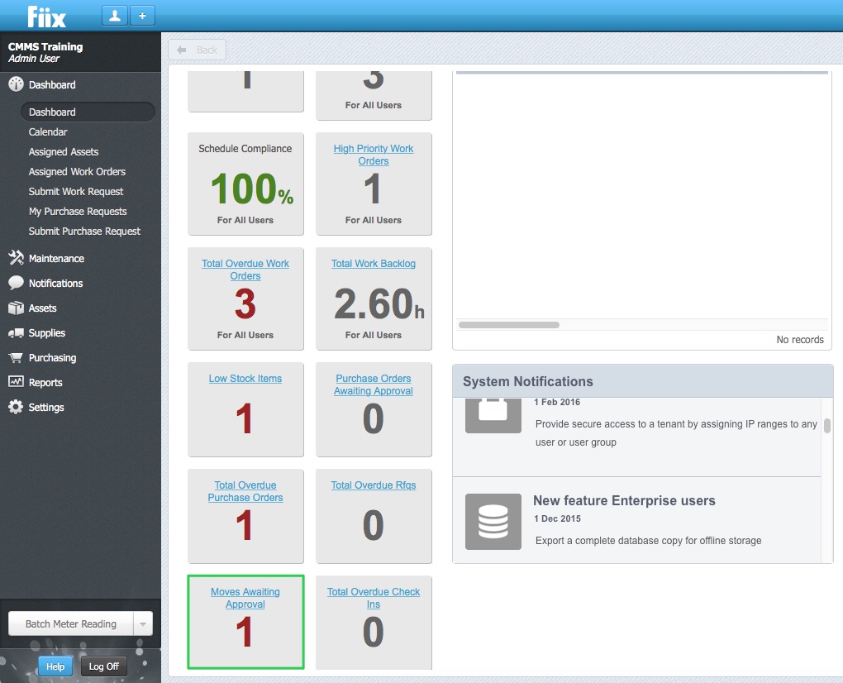Viewport: 843px width, 683px height.
Task: Click the System Notifications vertical scrollbar
Action: pyautogui.click(x=827, y=426)
